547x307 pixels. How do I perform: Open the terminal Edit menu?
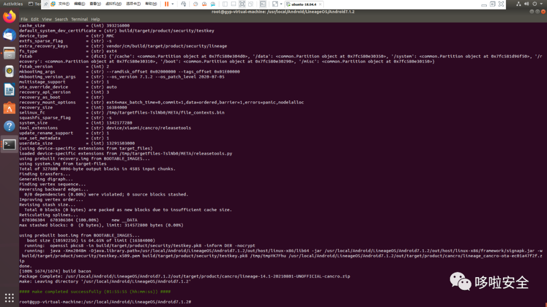(34, 20)
